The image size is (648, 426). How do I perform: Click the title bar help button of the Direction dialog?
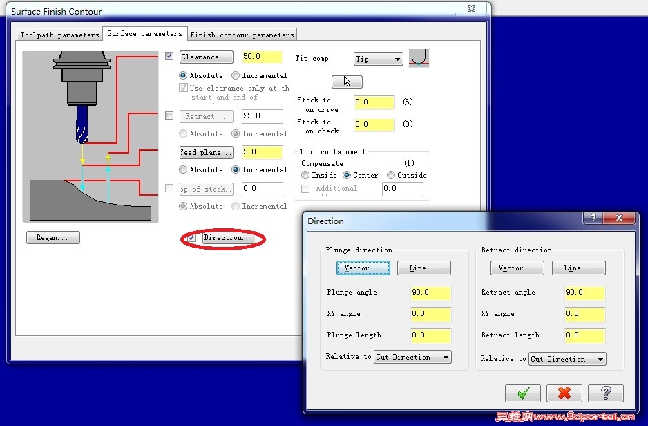click(593, 218)
